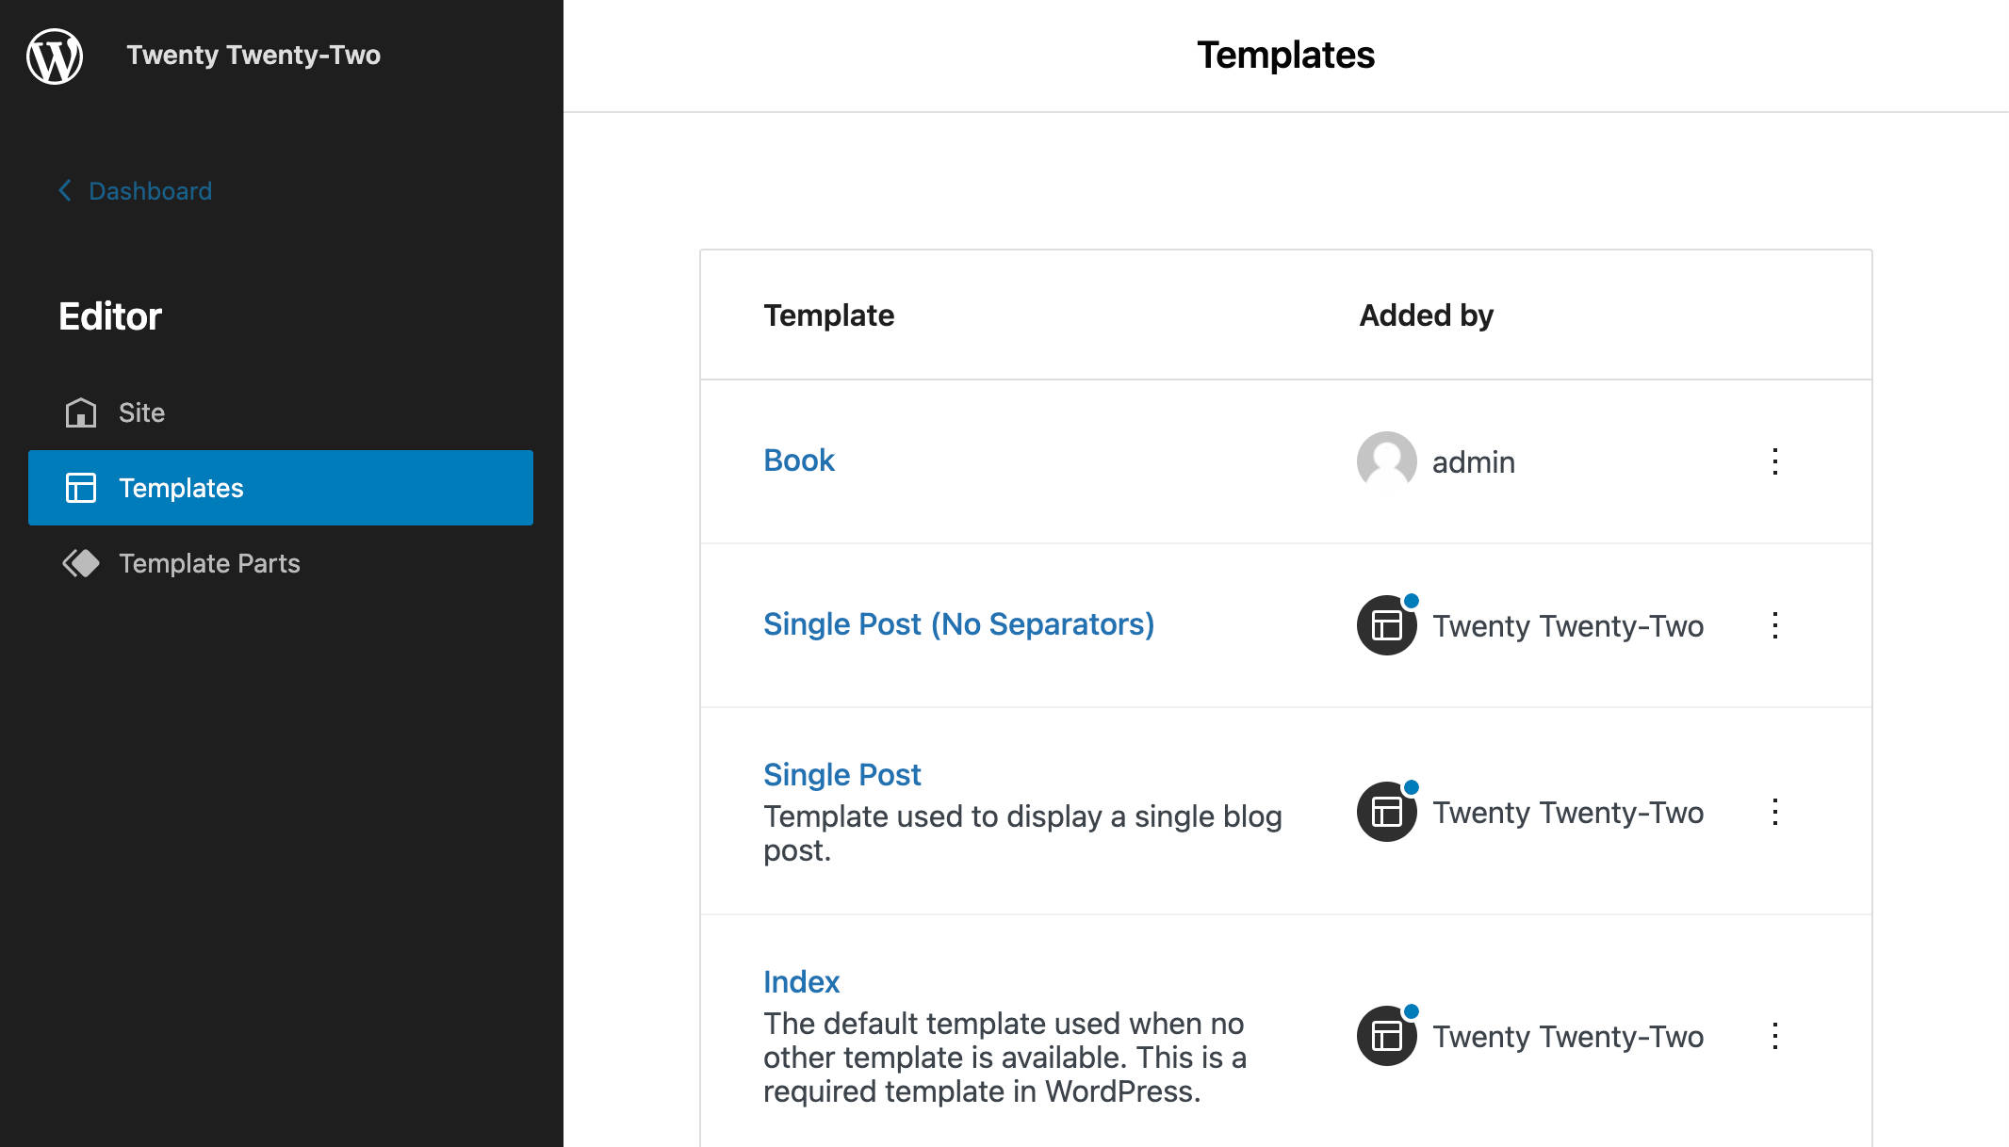
Task: Click the Single Post template link
Action: pyautogui.click(x=844, y=775)
